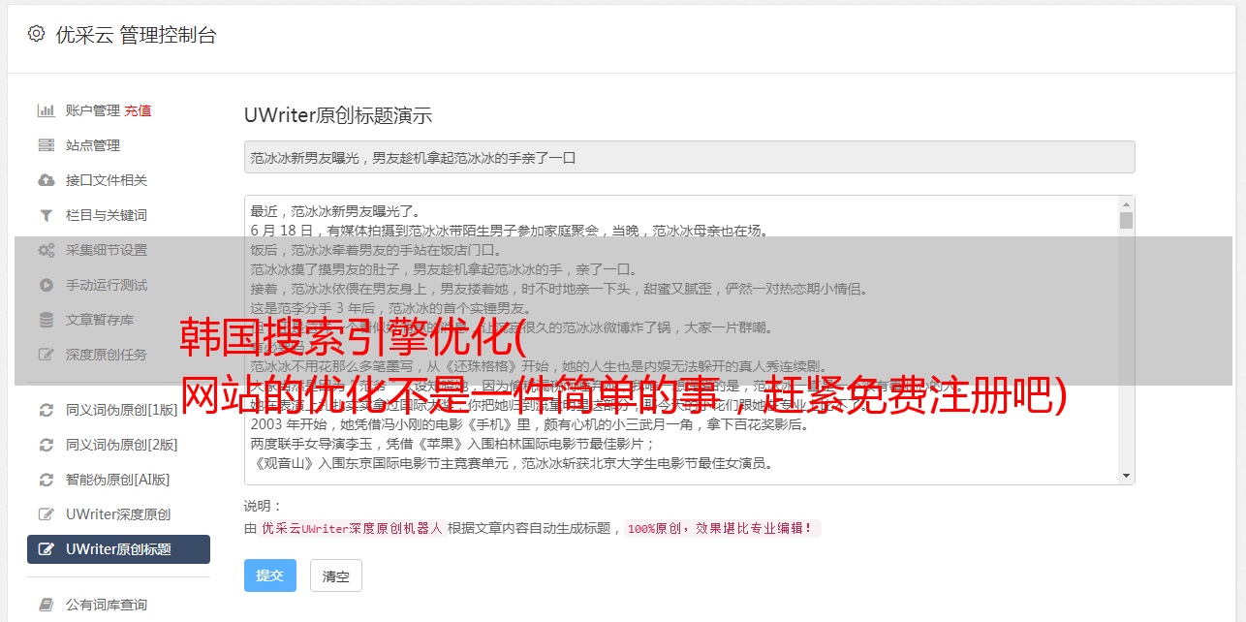Screen dimensions: 1246x622
Task: Open 智能伪原创[AI版] page
Action: [118, 480]
